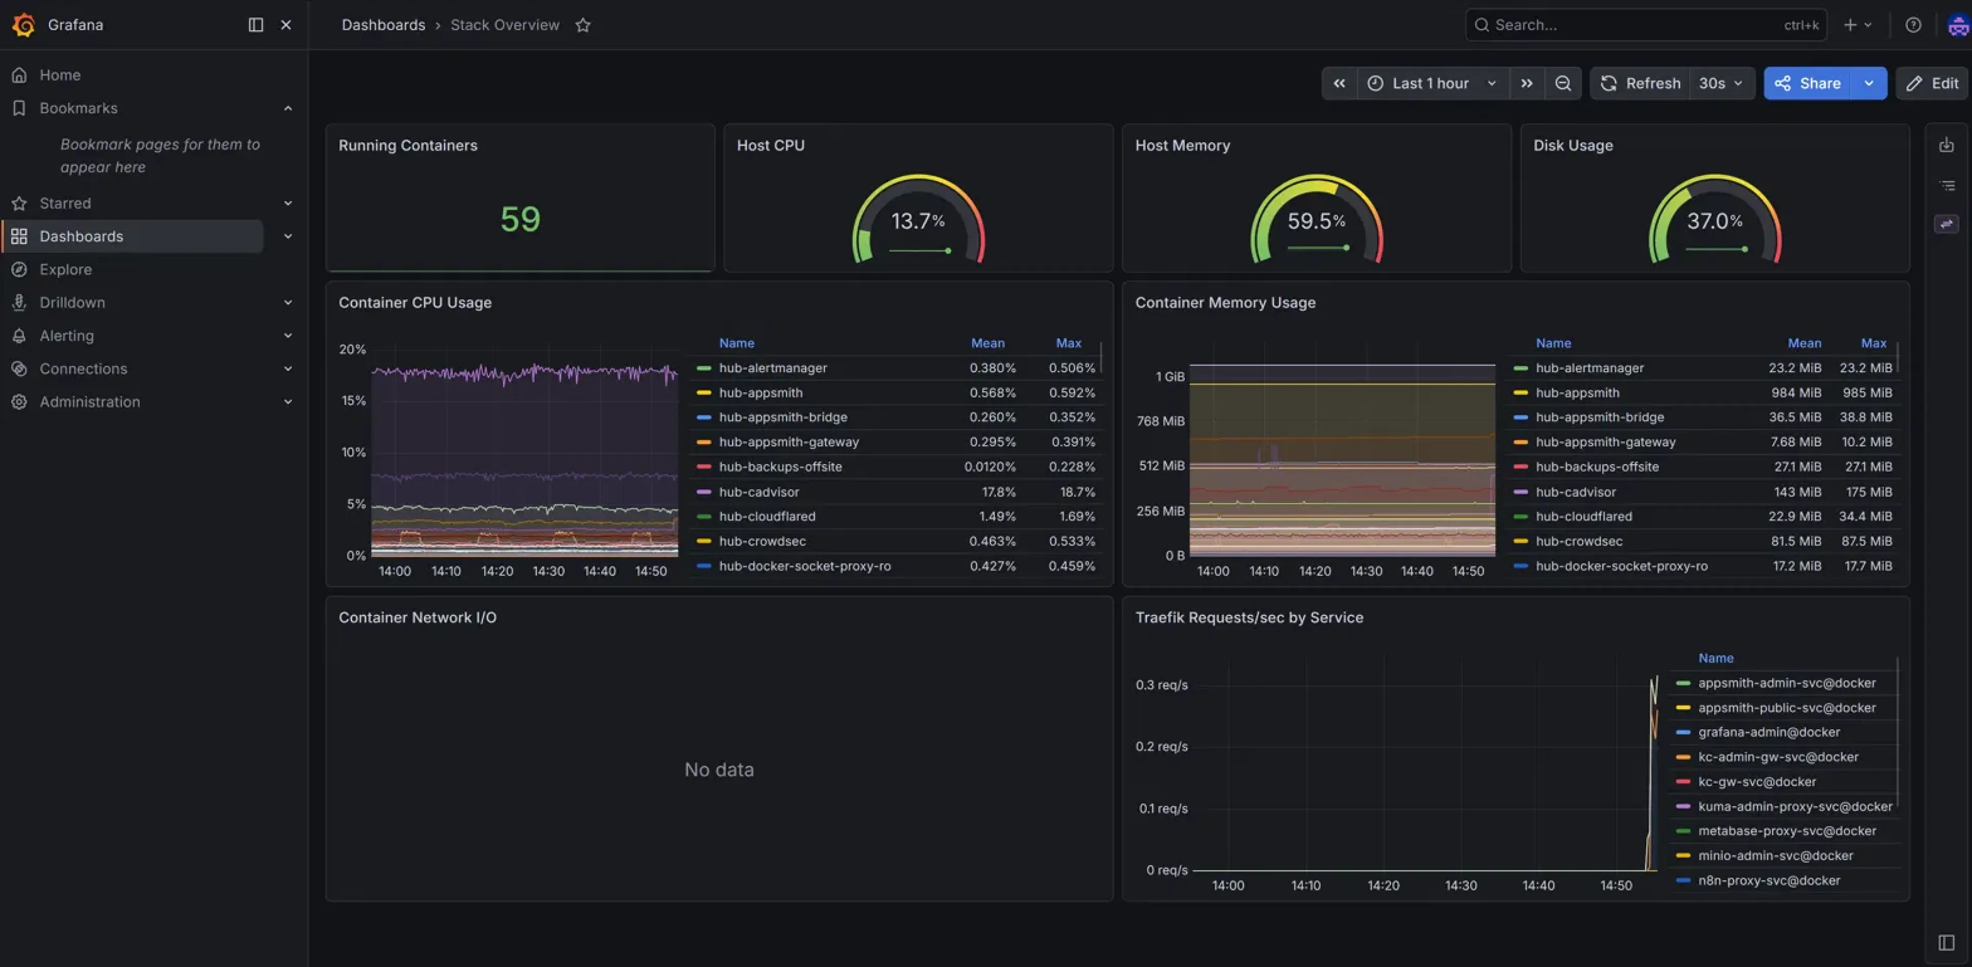This screenshot has height=967, width=1972.
Task: Open Administration in the sidebar
Action: coord(89,401)
